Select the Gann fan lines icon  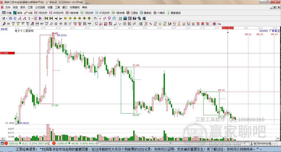101,24
